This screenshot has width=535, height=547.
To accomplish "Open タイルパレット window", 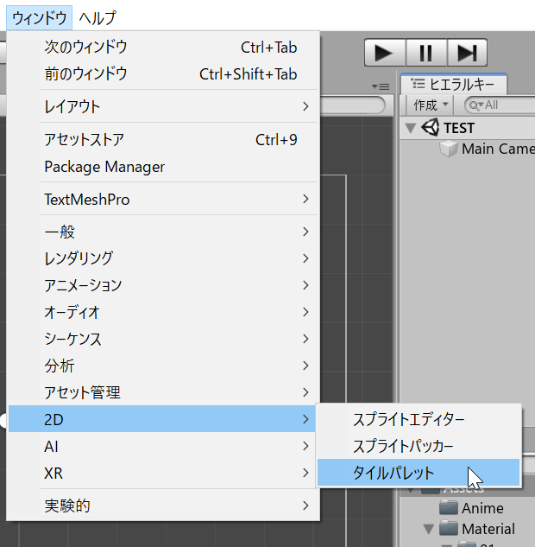I will 419,473.
